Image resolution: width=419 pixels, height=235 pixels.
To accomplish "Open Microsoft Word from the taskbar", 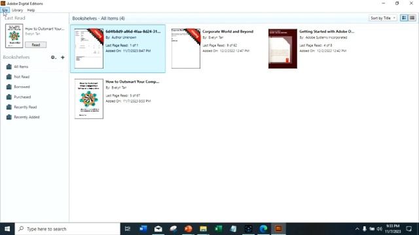I will click(143, 229).
